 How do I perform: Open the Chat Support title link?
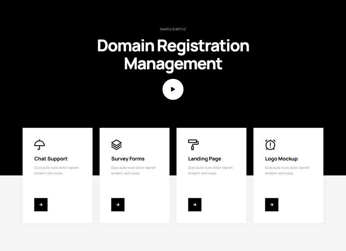point(51,159)
